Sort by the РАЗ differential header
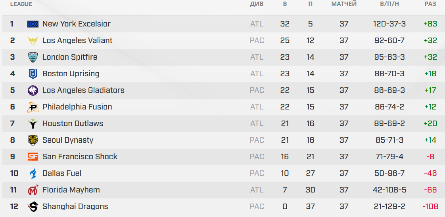The height and width of the screenshot is (217, 445). coord(430,4)
